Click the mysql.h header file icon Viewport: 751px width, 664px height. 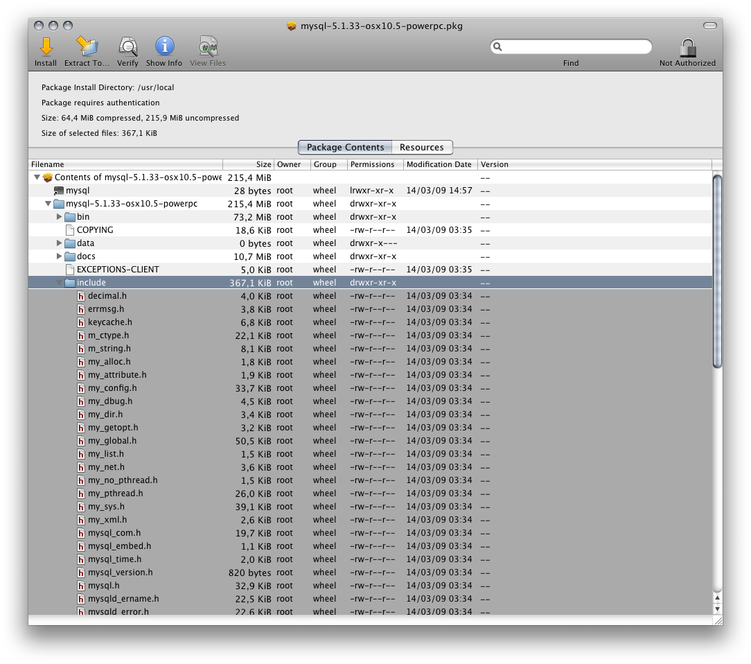(81, 586)
